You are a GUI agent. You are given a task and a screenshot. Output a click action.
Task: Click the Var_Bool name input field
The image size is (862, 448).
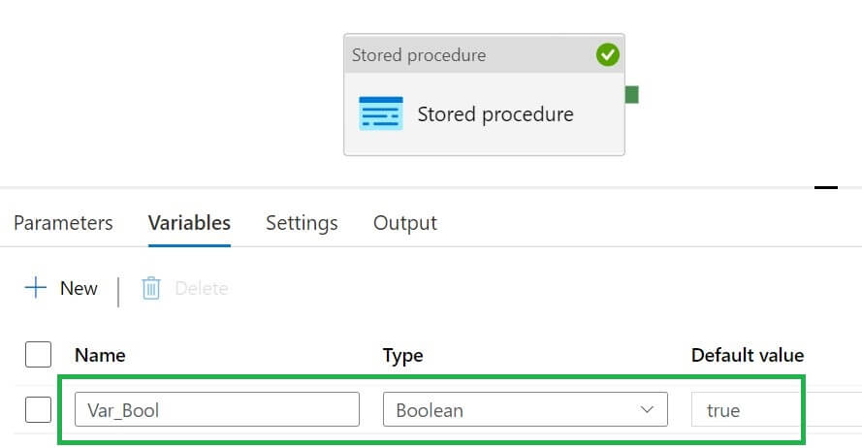click(216, 410)
